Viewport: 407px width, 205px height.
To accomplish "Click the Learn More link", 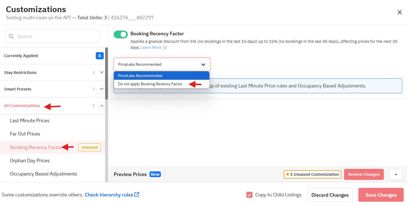I will pos(151,47).
